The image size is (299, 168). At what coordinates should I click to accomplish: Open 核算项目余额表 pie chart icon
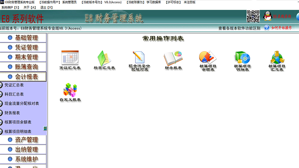click(x=208, y=57)
